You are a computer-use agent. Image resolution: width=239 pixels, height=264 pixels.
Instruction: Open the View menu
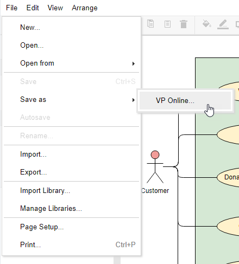pyautogui.click(x=55, y=8)
